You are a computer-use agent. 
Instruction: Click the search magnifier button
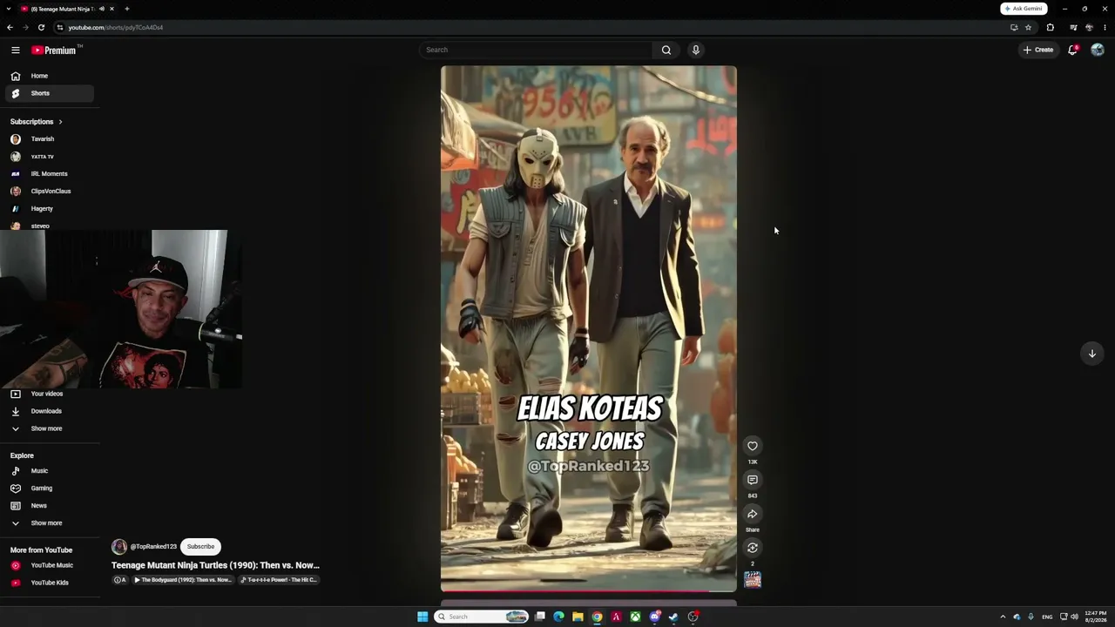[666, 50]
